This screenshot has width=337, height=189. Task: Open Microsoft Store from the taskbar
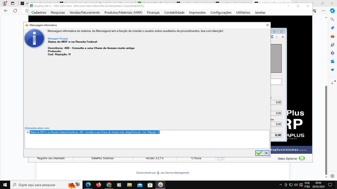pos(150,185)
